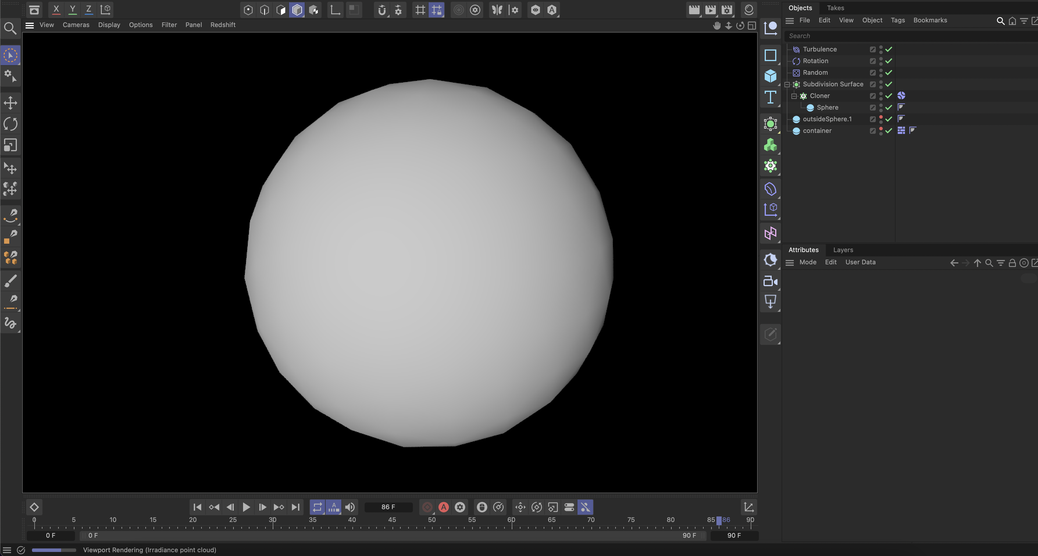The height and width of the screenshot is (556, 1038).
Task: Select the Scale tool in left toolbar
Action: [x=10, y=145]
